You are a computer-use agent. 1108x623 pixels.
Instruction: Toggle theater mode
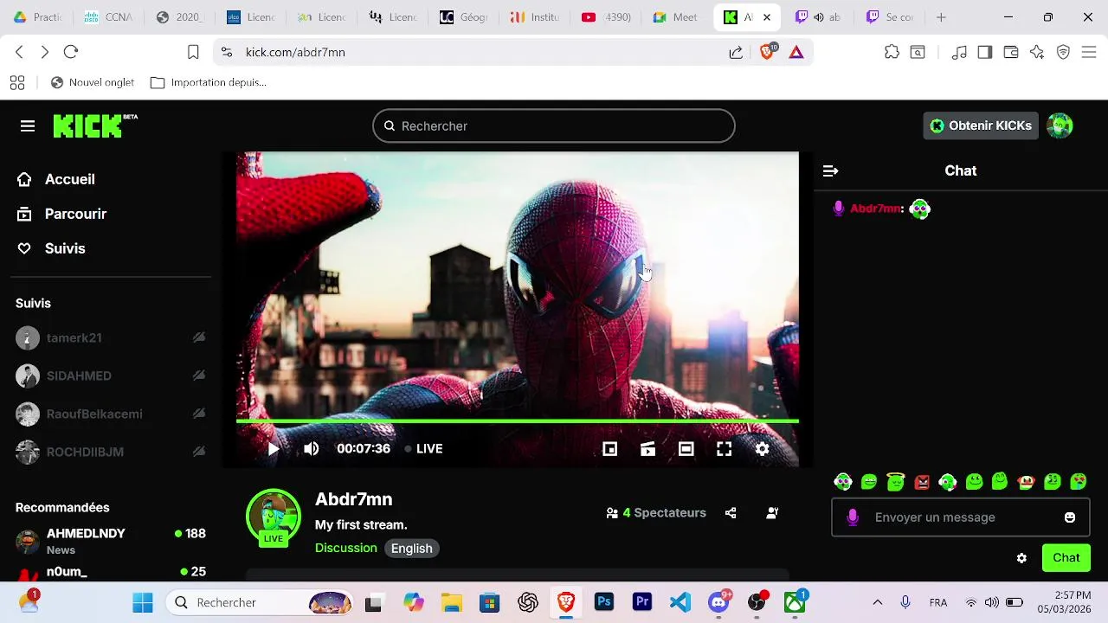coord(686,448)
